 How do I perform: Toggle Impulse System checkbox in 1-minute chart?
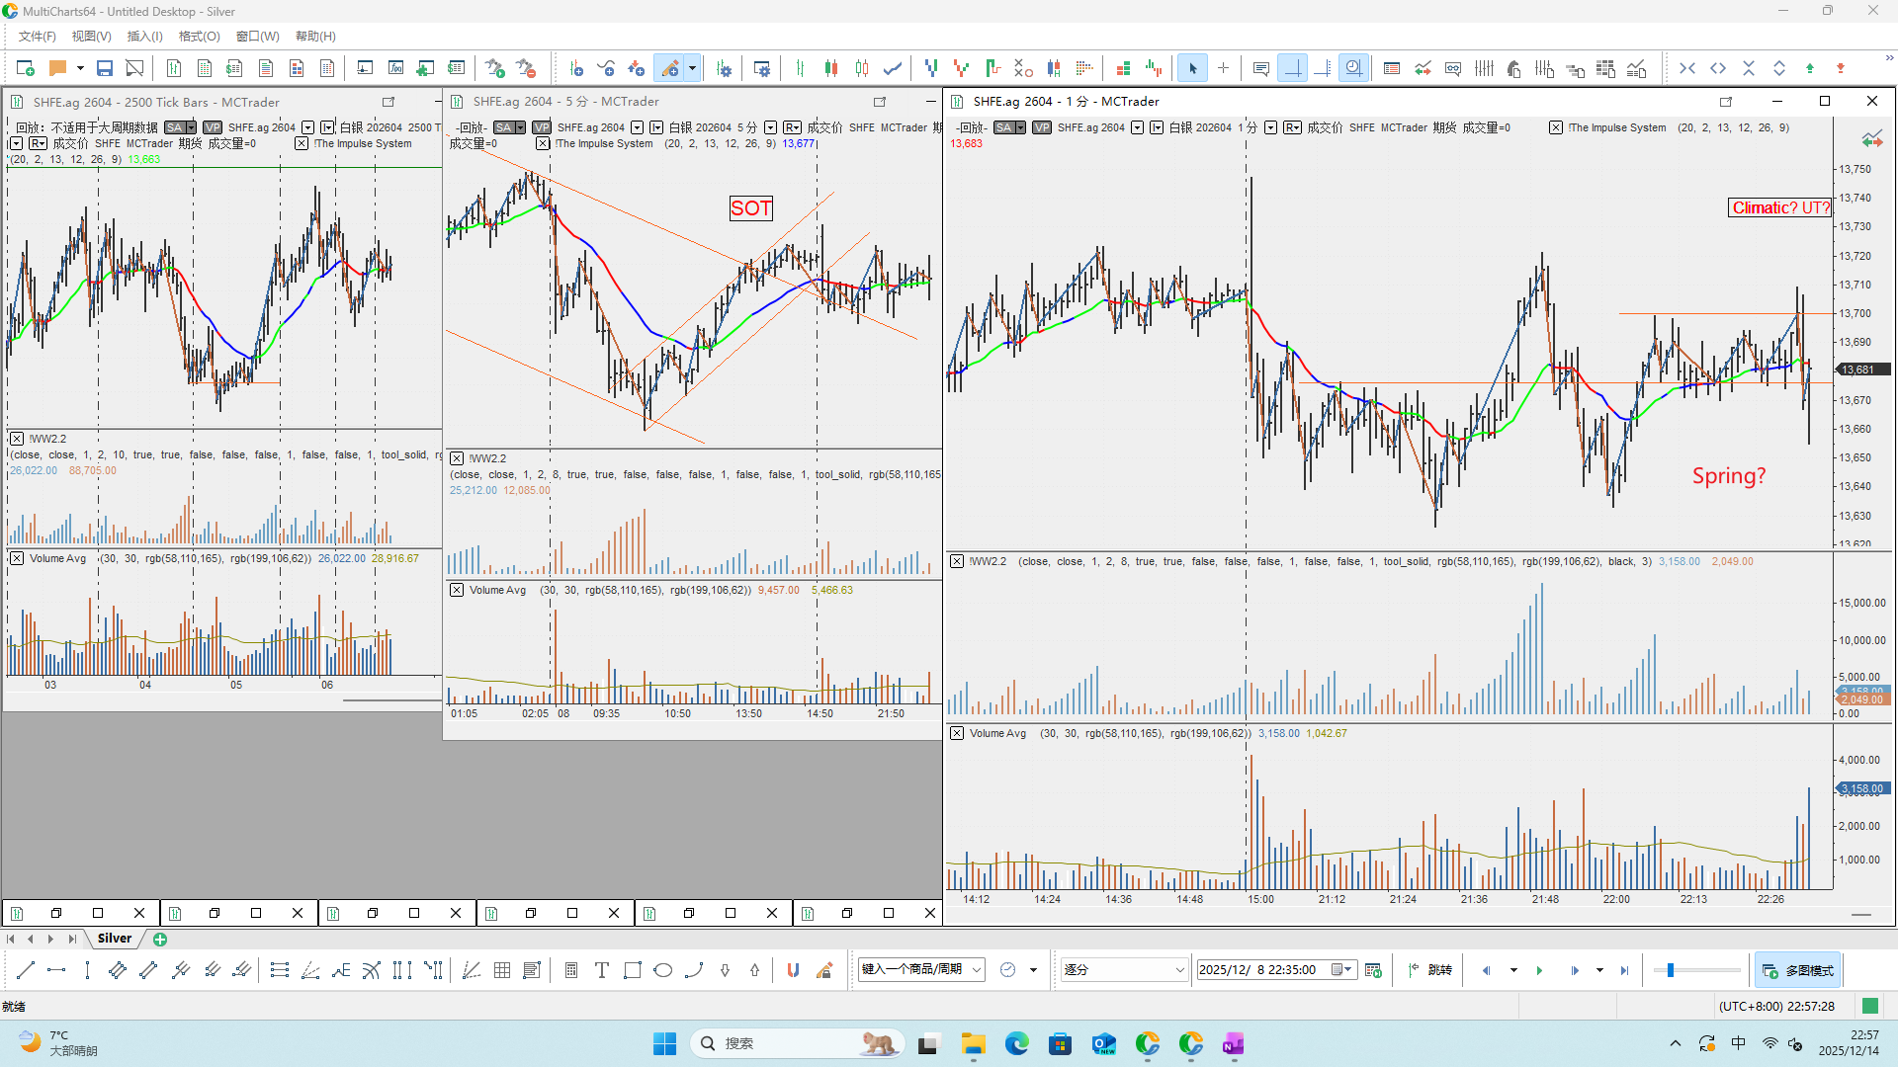1556,127
